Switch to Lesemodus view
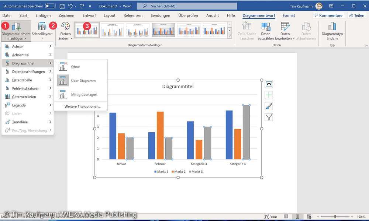This screenshot has width=369, height=221. (x=286, y=216)
